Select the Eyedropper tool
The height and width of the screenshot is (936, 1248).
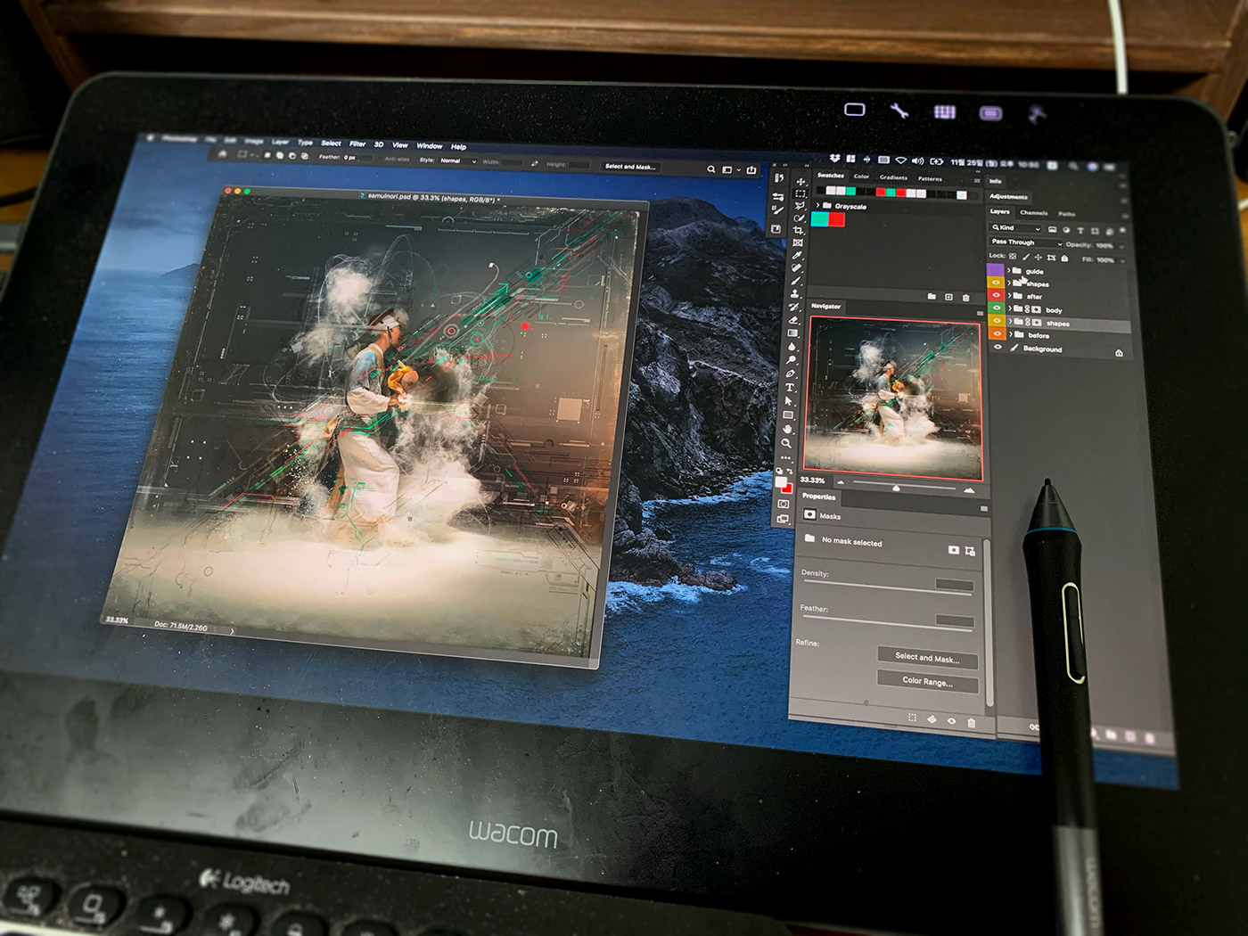pos(797,256)
